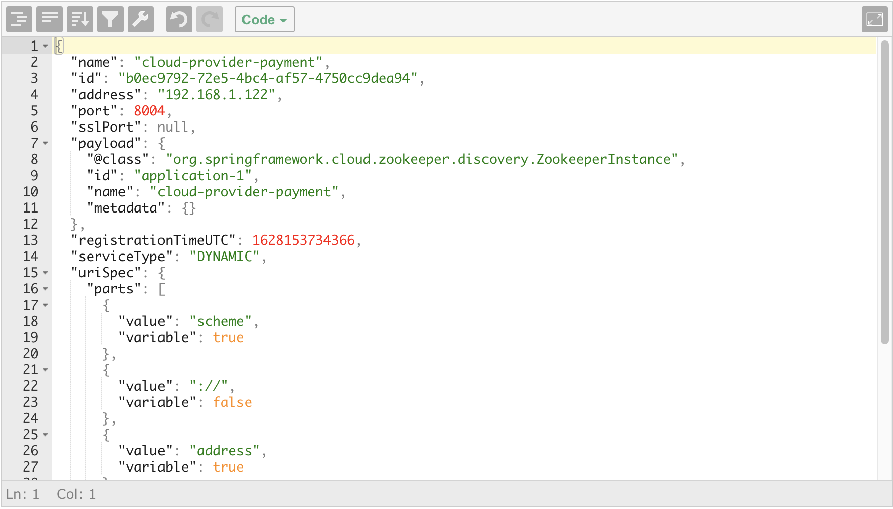Click the vertical scrollbar thumb
The height and width of the screenshot is (509, 893).
pyautogui.click(x=884, y=192)
